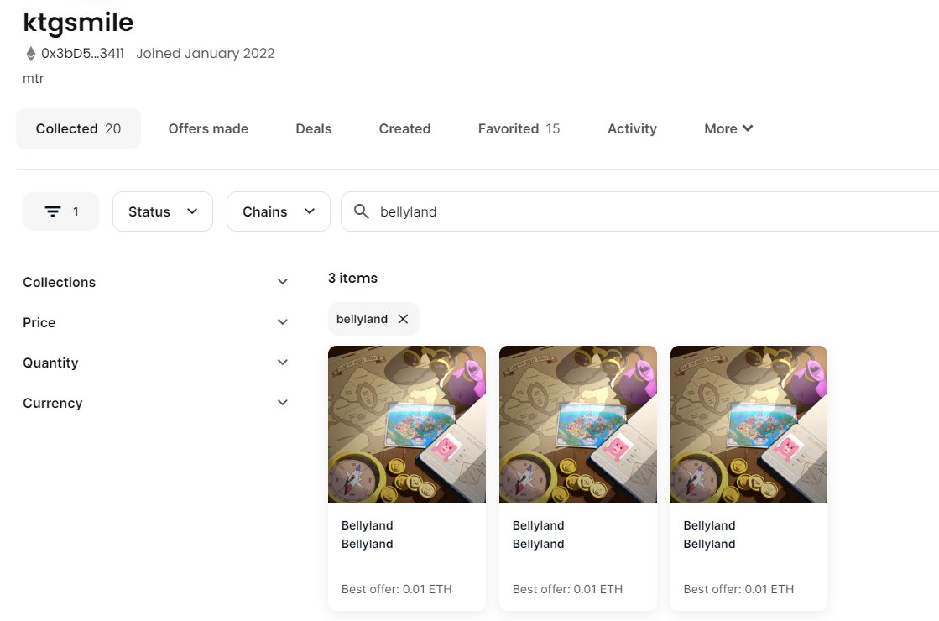The image size is (939, 621).
Task: Click the 'Joined January 2022' text
Action: click(x=206, y=54)
